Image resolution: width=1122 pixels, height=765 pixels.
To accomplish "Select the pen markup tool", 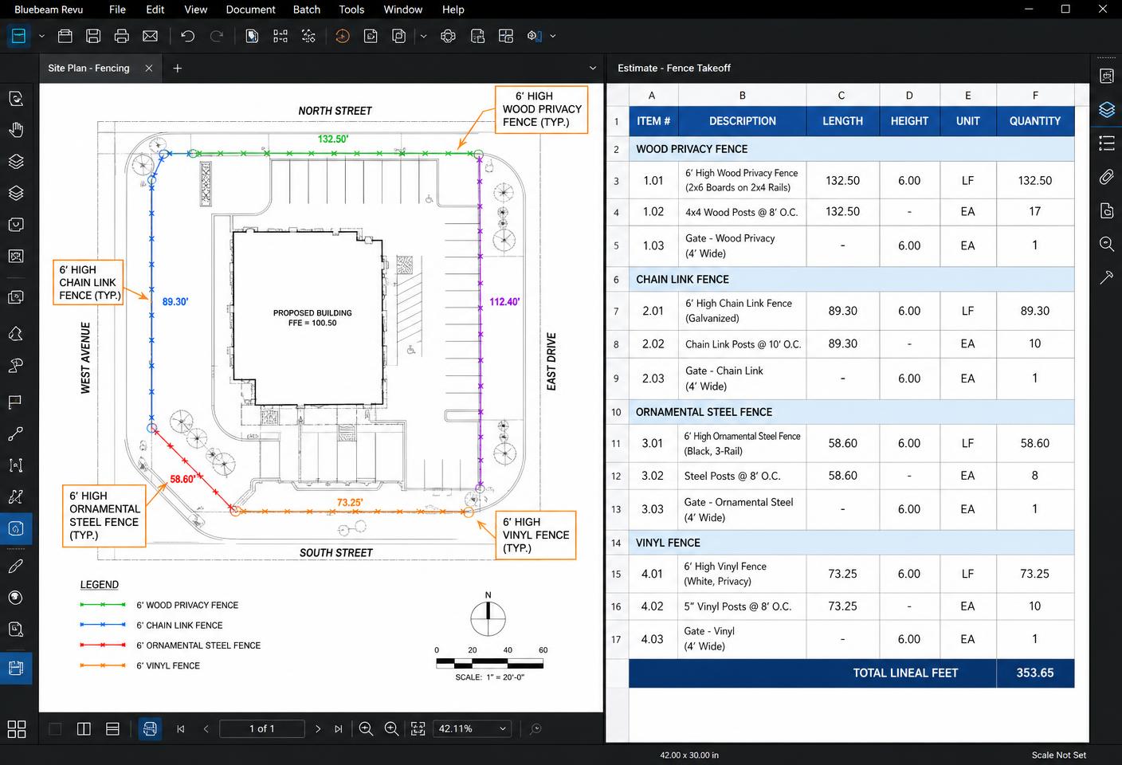I will 15,566.
